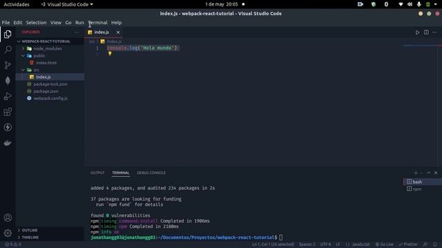Change UTF-8 file encoding
442x248 pixels.
point(325,245)
